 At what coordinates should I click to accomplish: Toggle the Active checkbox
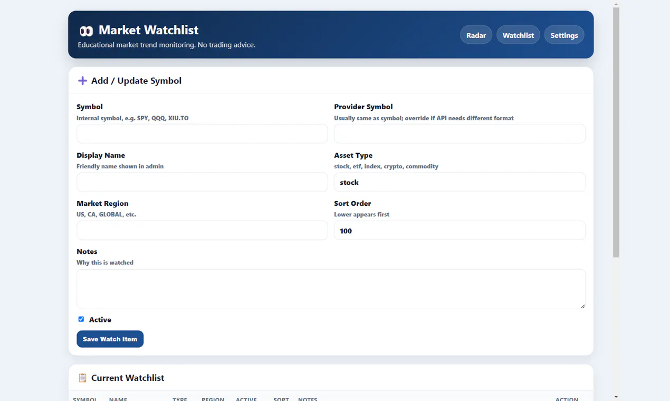81,319
